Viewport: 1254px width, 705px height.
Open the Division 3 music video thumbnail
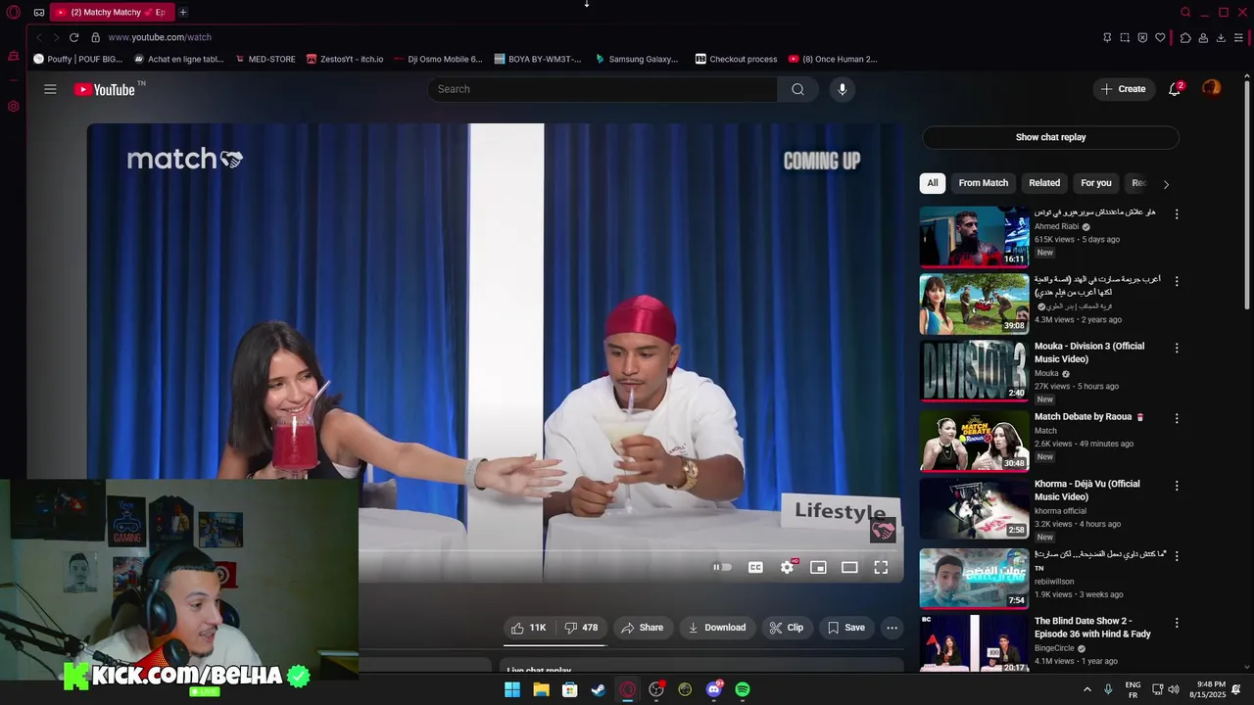(974, 371)
